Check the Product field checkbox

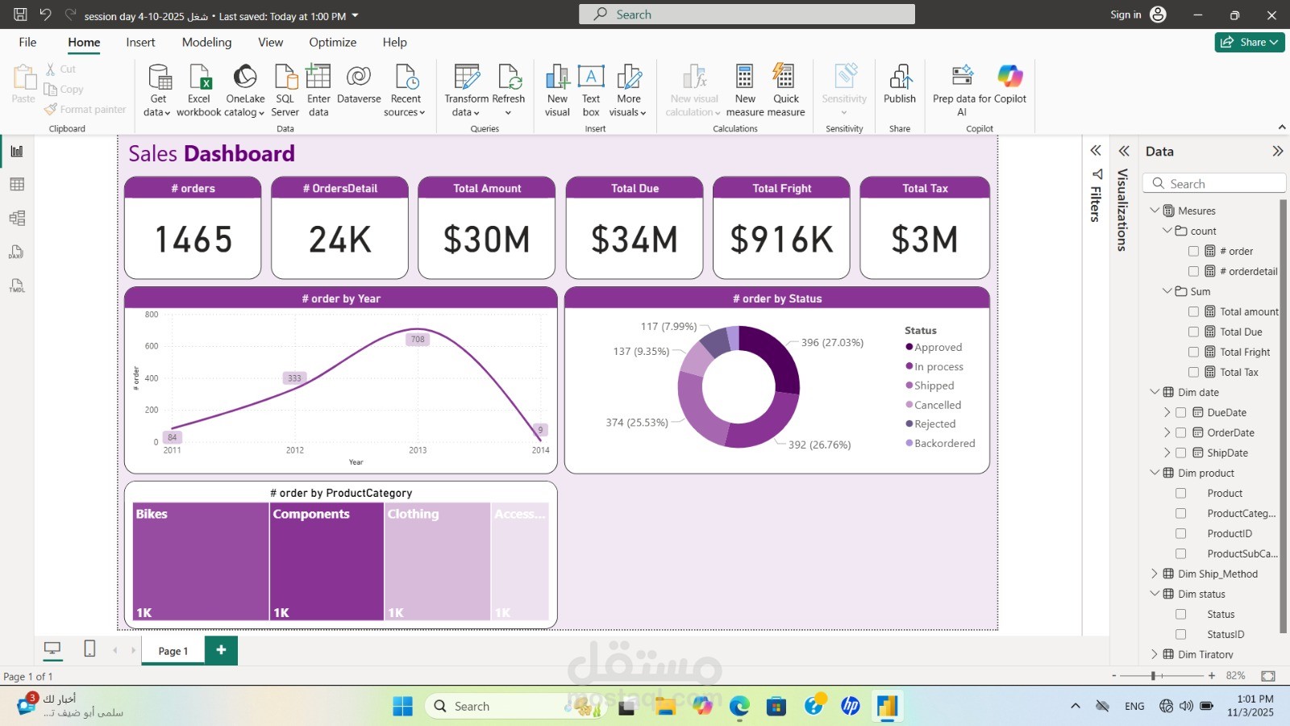tap(1182, 493)
